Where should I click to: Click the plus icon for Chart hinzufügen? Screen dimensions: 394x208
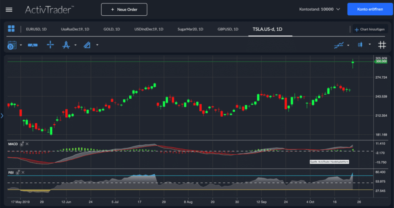coord(356,30)
